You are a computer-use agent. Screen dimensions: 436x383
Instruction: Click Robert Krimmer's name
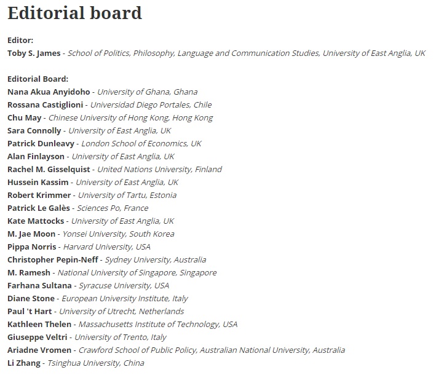[x=39, y=195]
